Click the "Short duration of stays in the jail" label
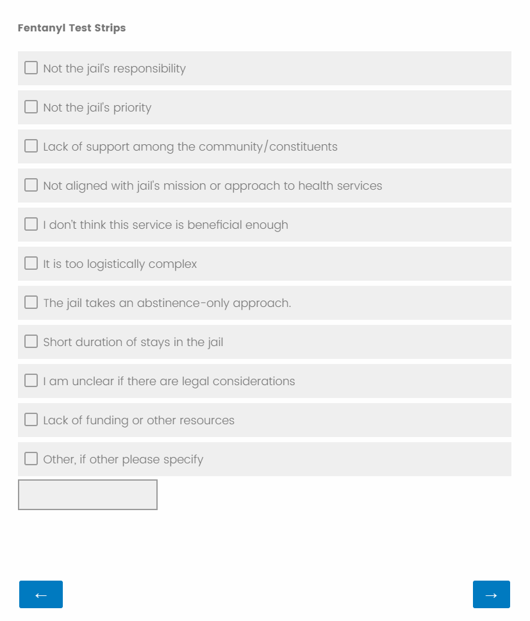This screenshot has width=530, height=621. pos(133,342)
